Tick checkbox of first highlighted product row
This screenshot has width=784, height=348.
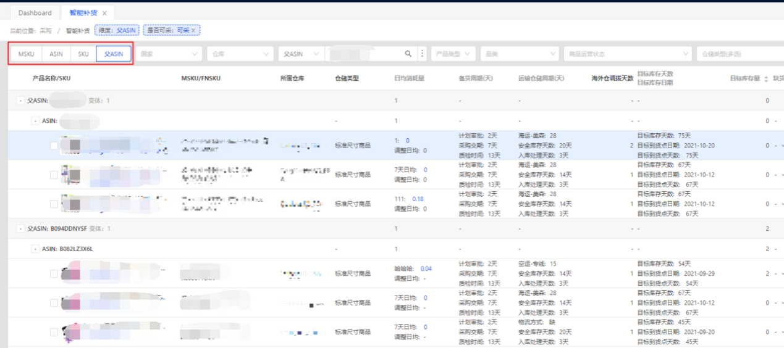(x=54, y=146)
